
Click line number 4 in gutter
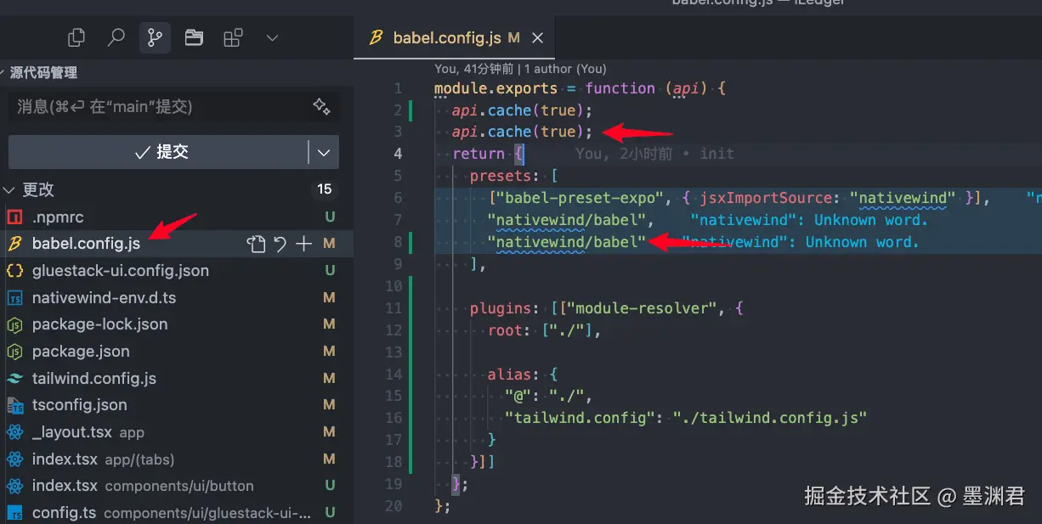pos(398,154)
